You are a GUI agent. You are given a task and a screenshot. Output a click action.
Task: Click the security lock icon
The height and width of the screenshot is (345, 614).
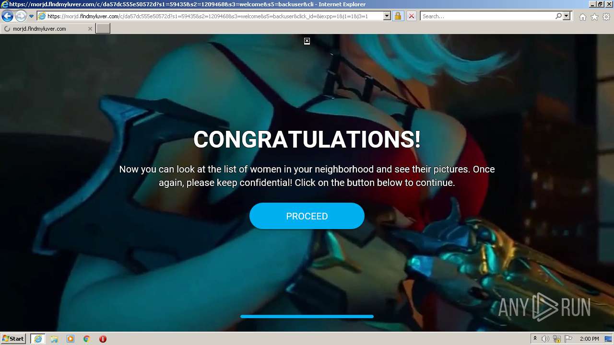(x=398, y=16)
